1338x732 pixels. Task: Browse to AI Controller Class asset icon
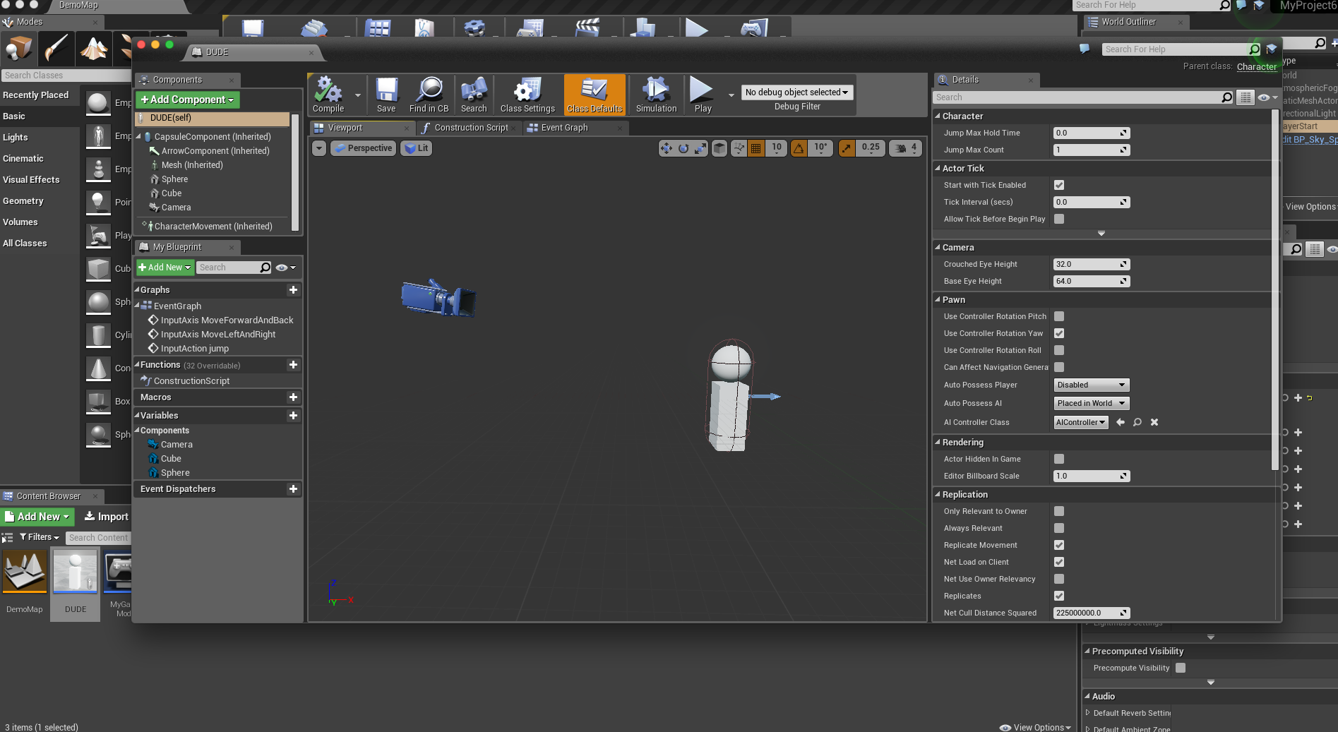click(x=1137, y=422)
